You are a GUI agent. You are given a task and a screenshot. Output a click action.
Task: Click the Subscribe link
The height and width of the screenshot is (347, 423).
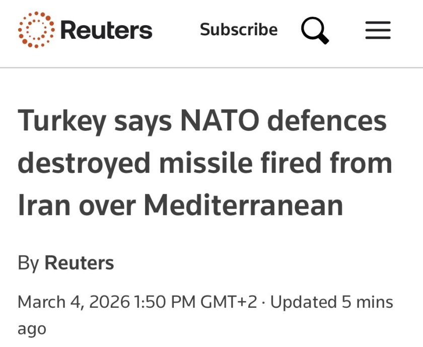click(239, 30)
